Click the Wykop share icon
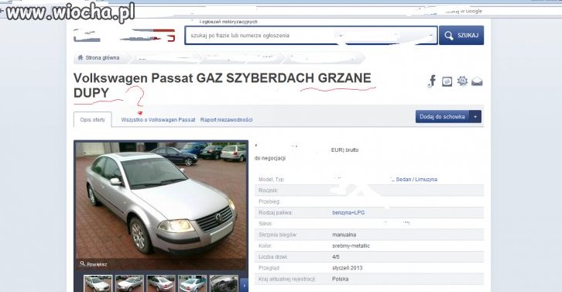 coord(447,82)
